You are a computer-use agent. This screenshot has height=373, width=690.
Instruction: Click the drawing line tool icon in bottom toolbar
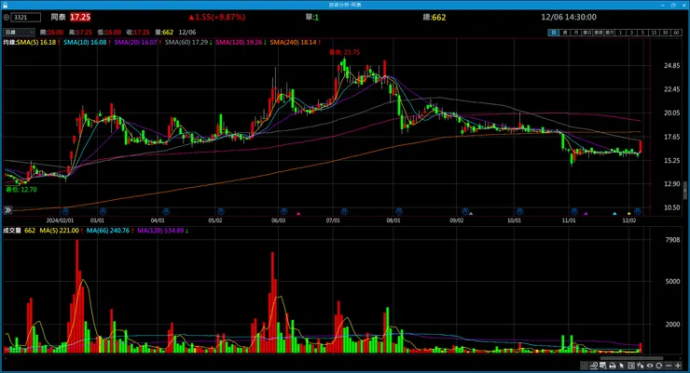pos(594,366)
